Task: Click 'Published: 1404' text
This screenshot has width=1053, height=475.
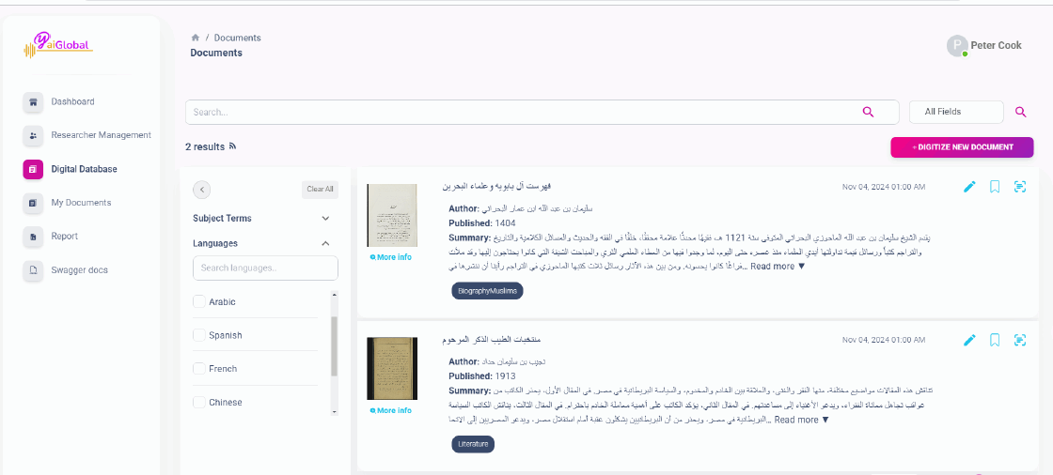Action: click(x=482, y=222)
